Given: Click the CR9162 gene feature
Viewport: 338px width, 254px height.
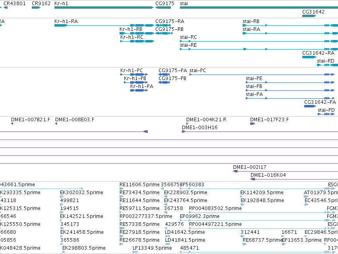Looking at the screenshot, I should pyautogui.click(x=36, y=8).
